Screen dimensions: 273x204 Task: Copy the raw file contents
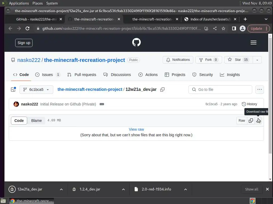pos(251,121)
